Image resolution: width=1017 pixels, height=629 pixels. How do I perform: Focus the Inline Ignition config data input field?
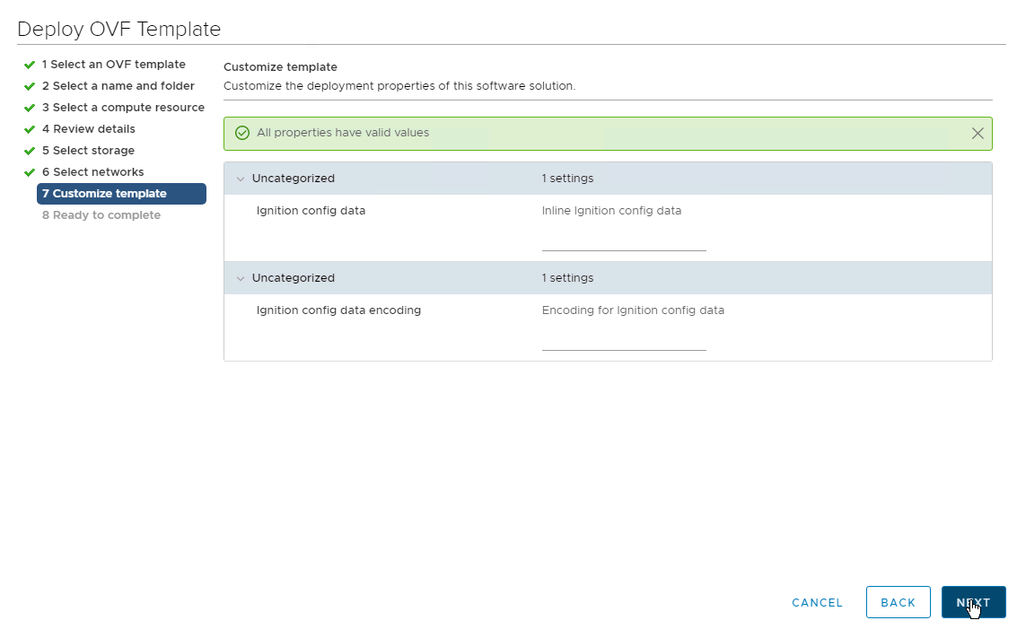[624, 241]
